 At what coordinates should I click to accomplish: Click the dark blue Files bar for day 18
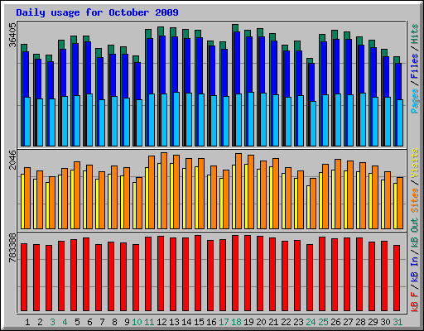237,63
